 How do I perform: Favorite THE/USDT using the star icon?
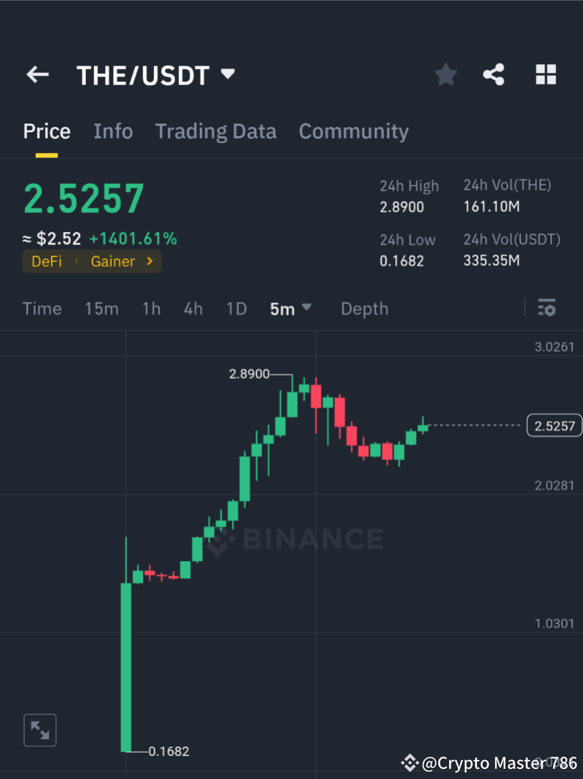click(445, 75)
